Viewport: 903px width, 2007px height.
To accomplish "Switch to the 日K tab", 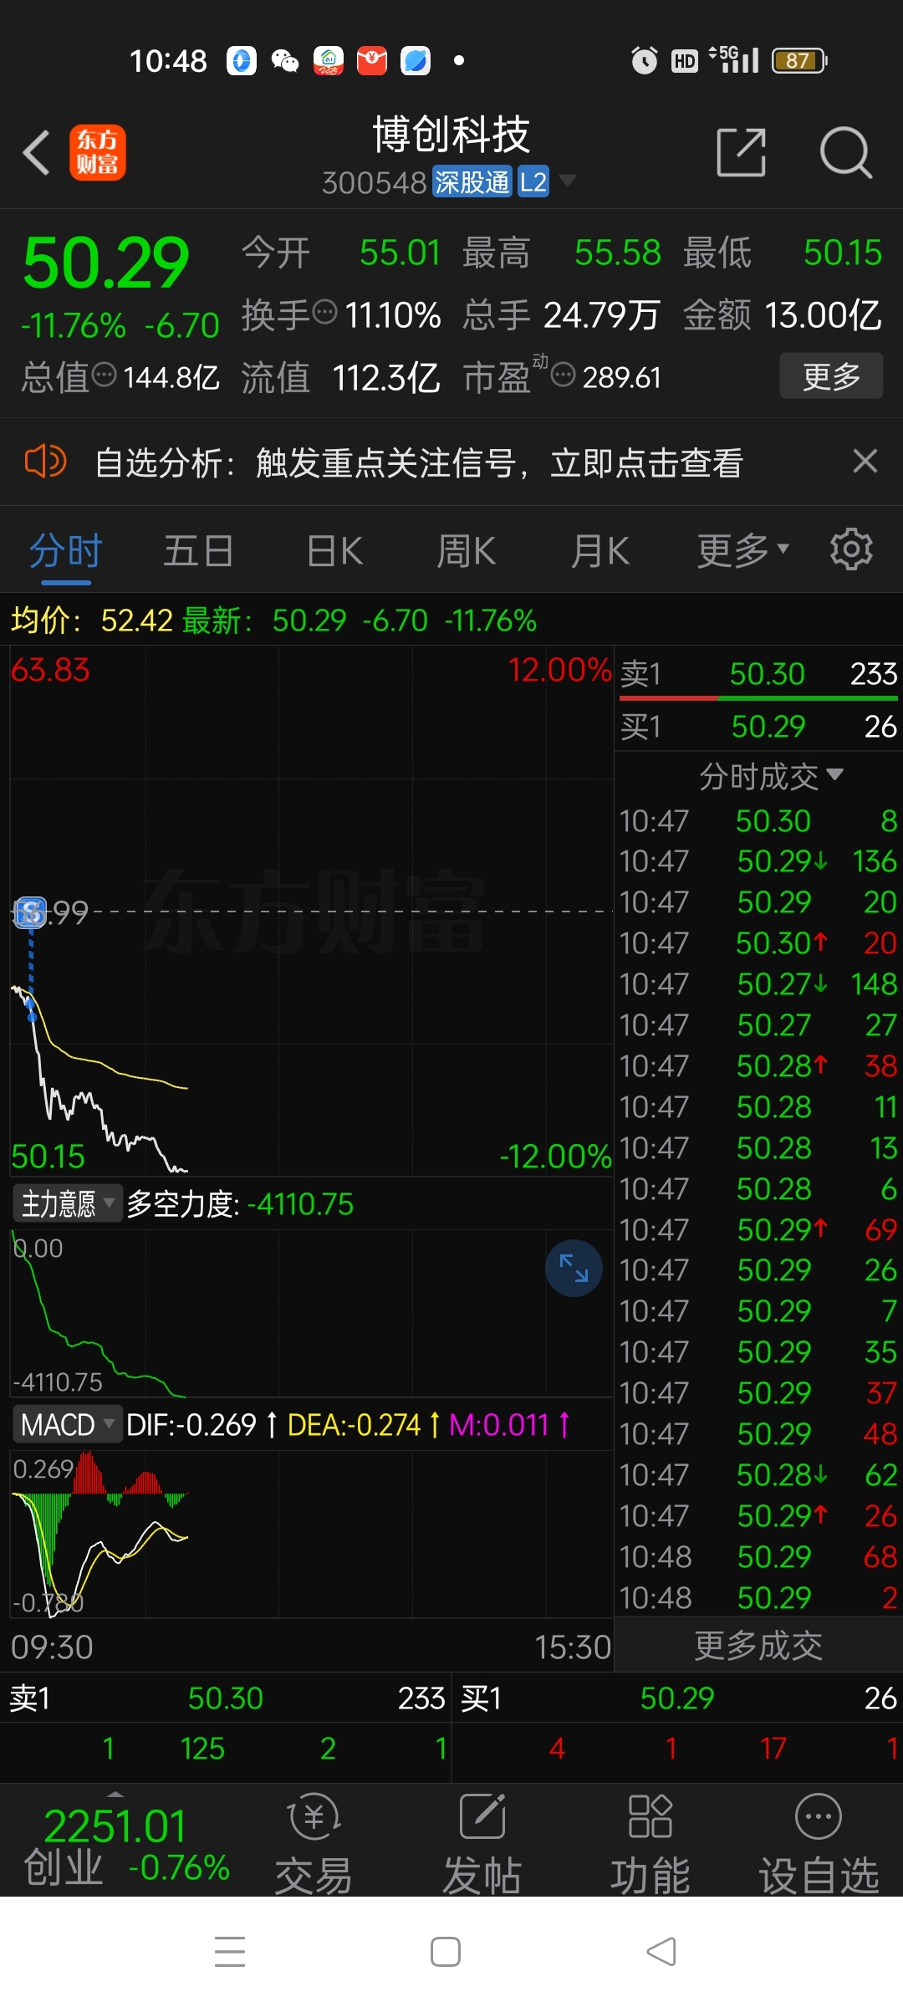I will pos(334,552).
